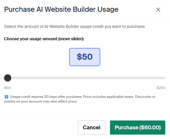This screenshot has height=139, width=170.
Task: Click the 'Select the amount' description text
Action: (x=75, y=26)
